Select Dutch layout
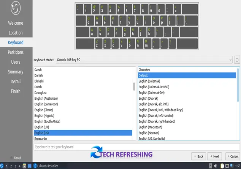241x169 pixels. click(x=83, y=87)
